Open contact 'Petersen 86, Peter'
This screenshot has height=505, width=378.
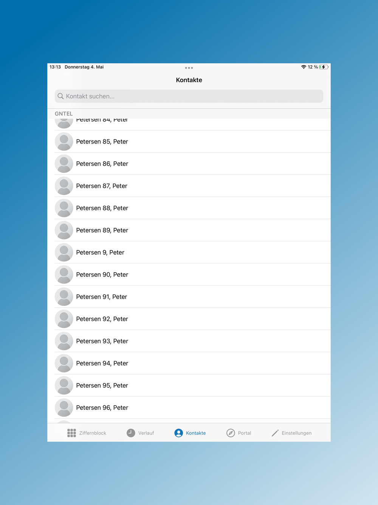(x=189, y=164)
